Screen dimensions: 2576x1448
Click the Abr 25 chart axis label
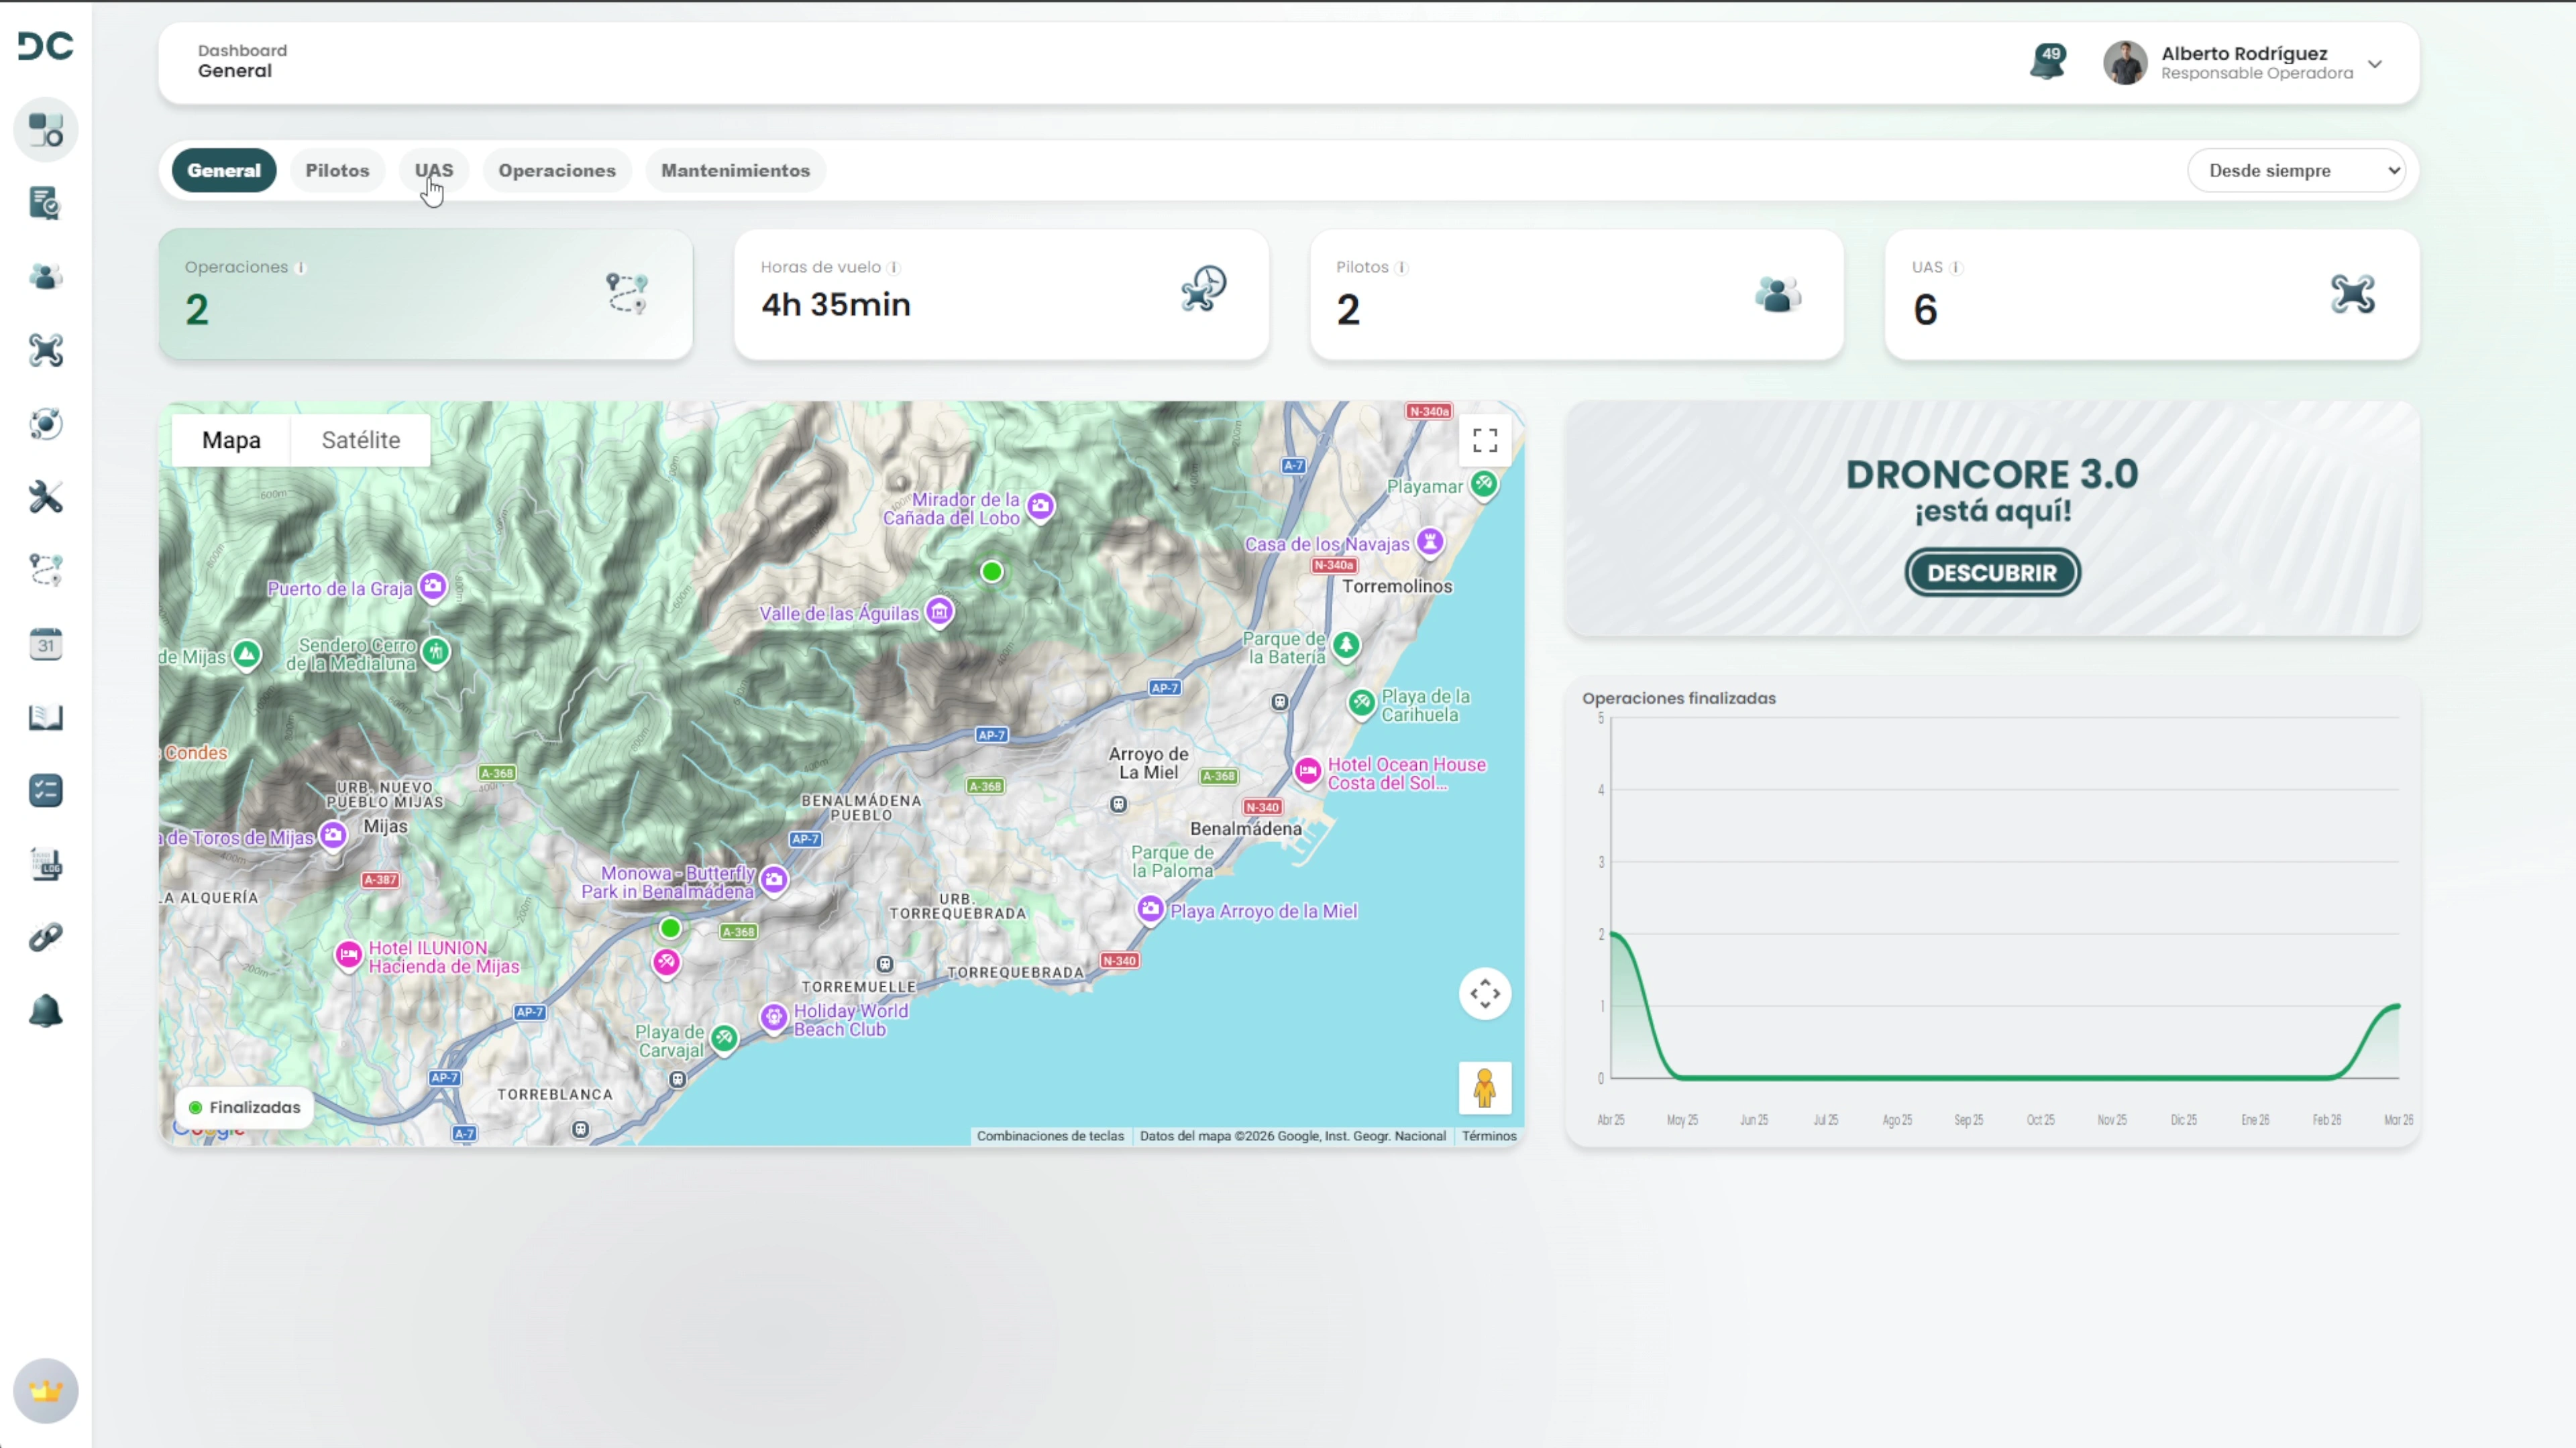[1611, 1120]
